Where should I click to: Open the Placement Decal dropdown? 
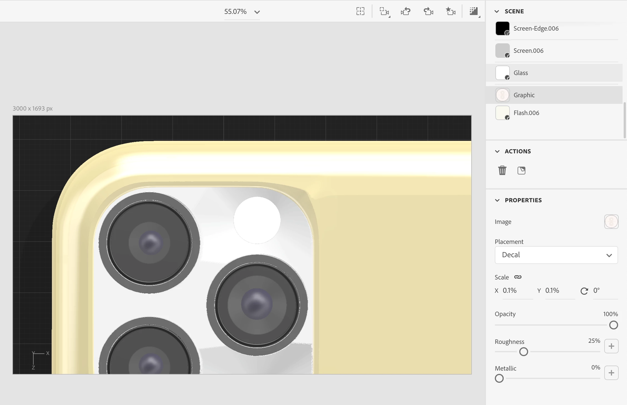point(556,255)
